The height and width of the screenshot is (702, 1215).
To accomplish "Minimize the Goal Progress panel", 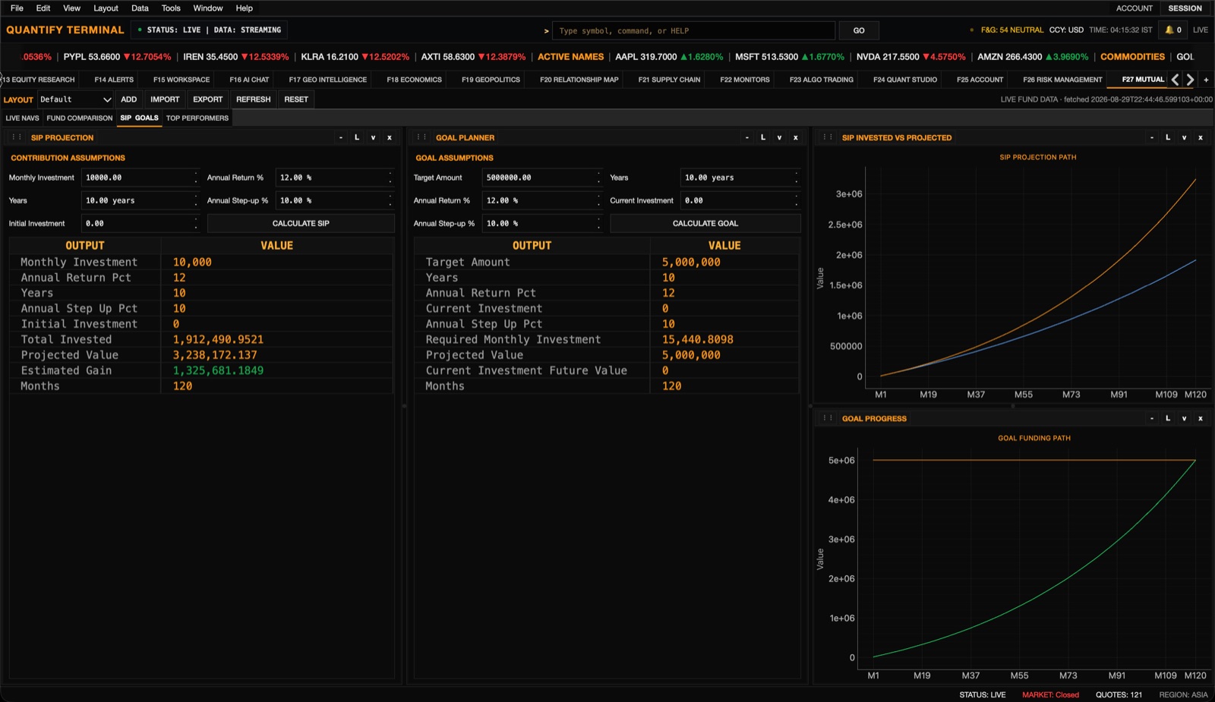I will click(x=1152, y=418).
